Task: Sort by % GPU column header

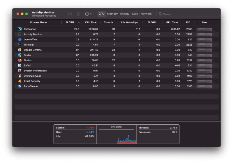Action: pyautogui.click(x=152, y=22)
